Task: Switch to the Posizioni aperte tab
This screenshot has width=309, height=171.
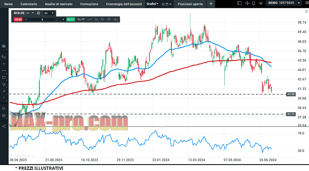Action: coord(190,4)
